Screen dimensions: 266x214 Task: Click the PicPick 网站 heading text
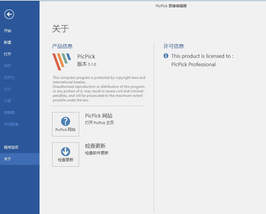99,116
